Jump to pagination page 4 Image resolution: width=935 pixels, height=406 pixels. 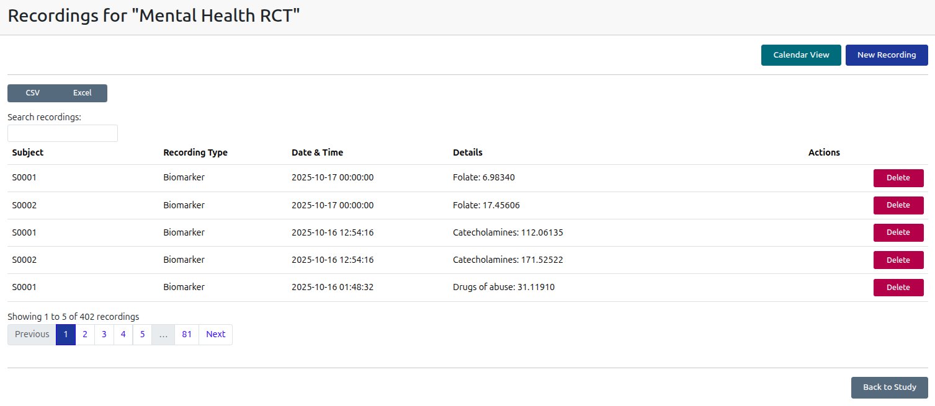(123, 334)
